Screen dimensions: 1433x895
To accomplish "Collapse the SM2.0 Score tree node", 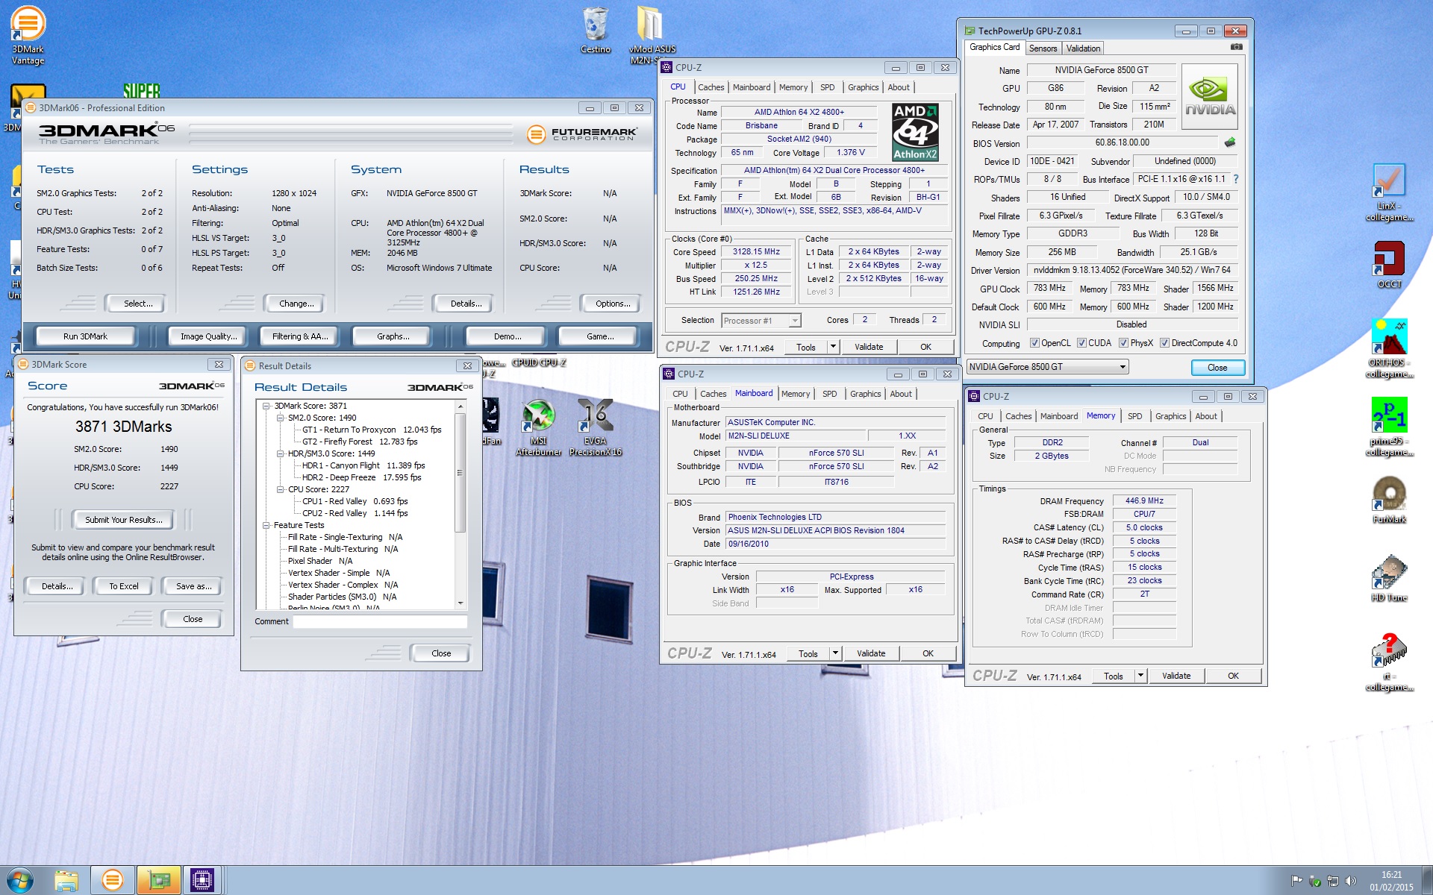I will coord(281,418).
